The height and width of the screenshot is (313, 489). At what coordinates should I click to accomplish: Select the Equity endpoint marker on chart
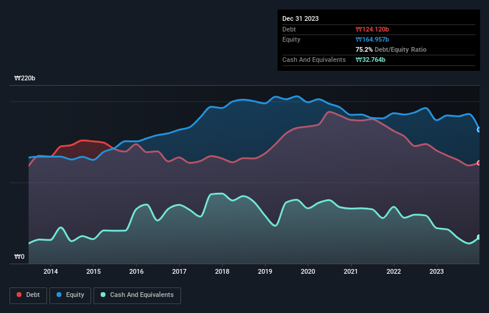click(x=479, y=130)
